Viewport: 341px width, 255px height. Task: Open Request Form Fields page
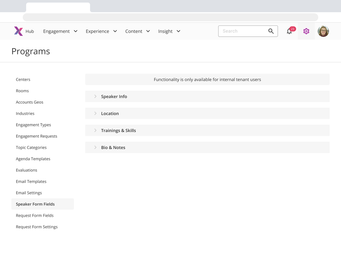pos(35,216)
